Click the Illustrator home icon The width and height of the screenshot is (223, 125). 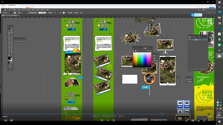(x=6, y=9)
